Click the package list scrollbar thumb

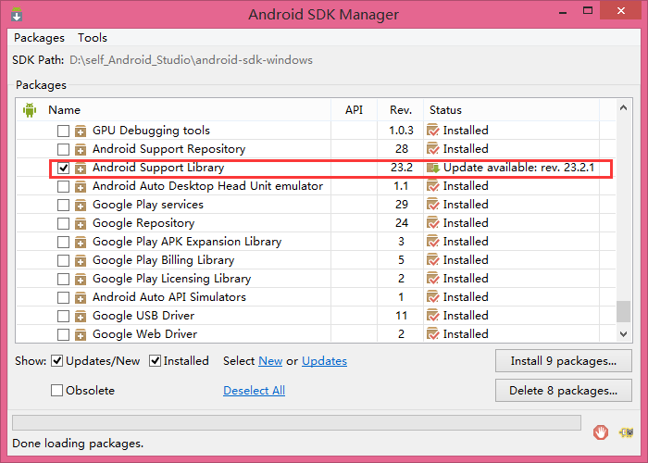(623, 311)
